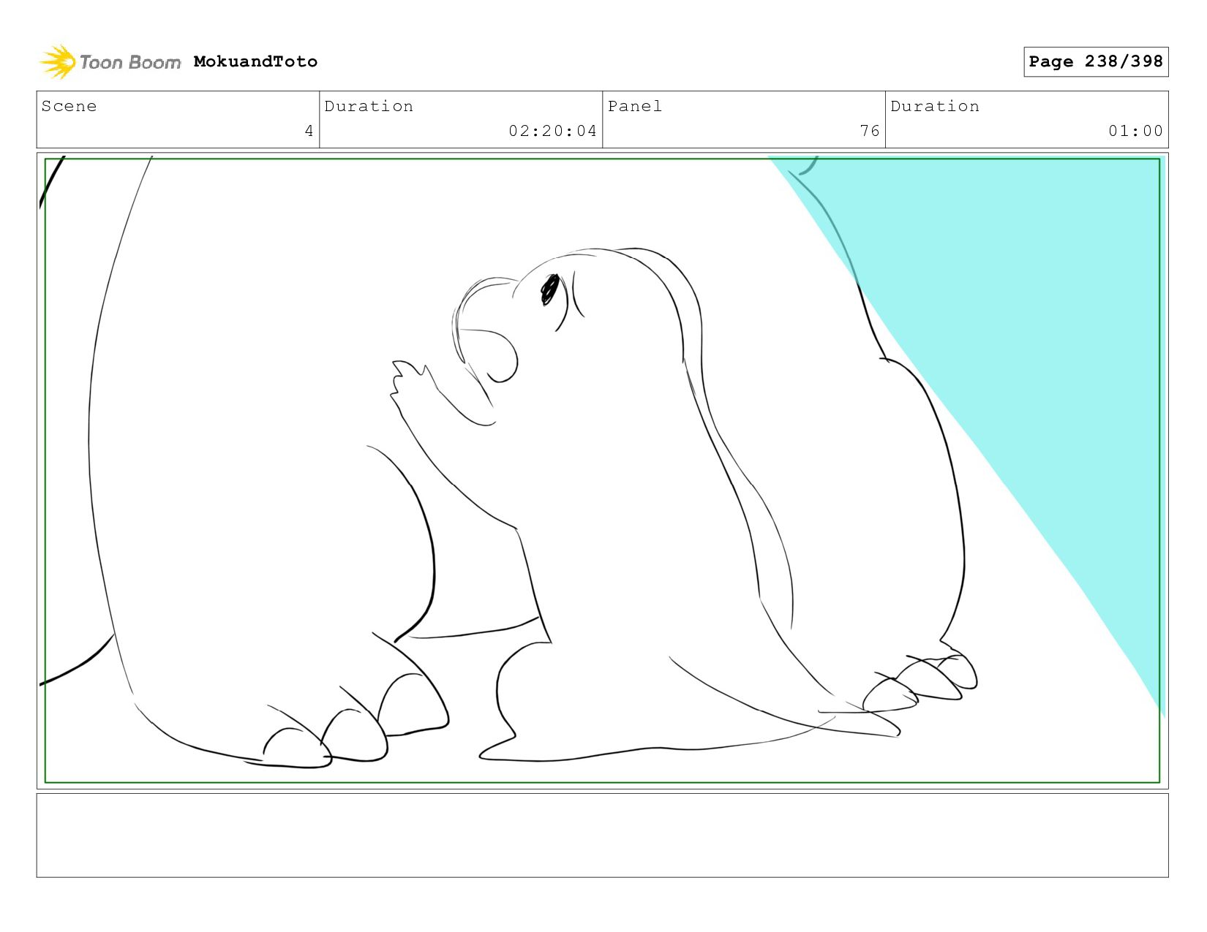This screenshot has height=932, width=1207.
Task: Click the storyboard panel drawing of the bears
Action: coord(602,471)
